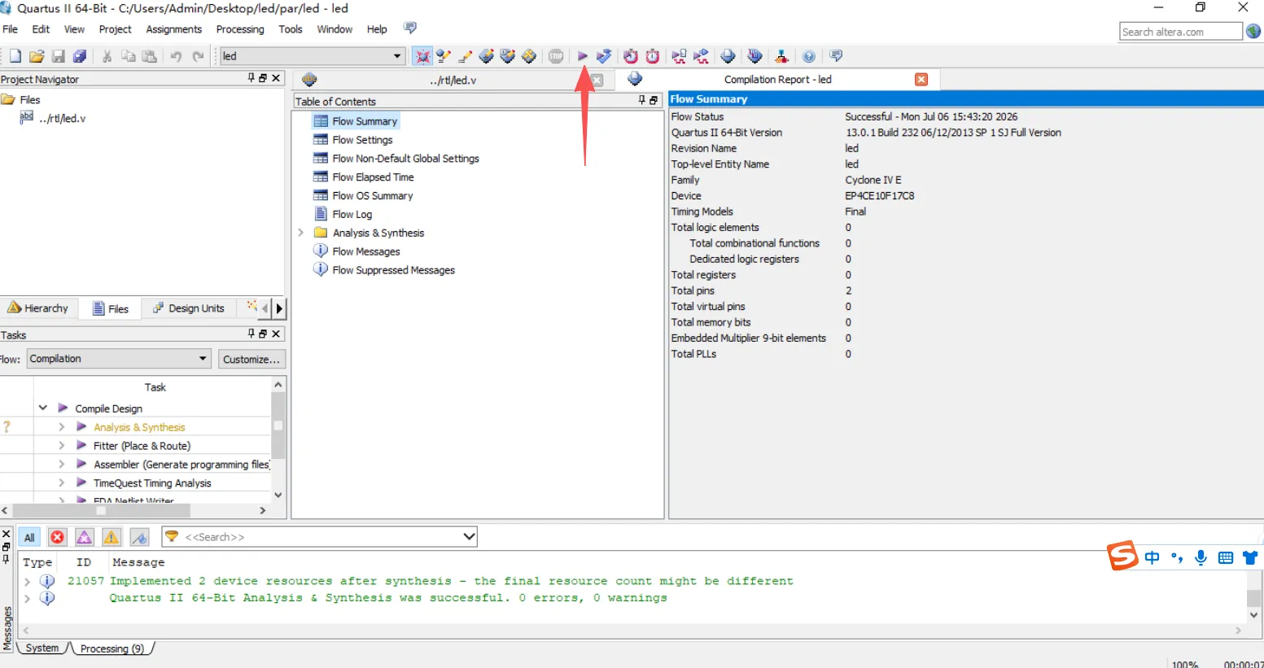Select Analysis & Synthesis task row

[x=139, y=427]
